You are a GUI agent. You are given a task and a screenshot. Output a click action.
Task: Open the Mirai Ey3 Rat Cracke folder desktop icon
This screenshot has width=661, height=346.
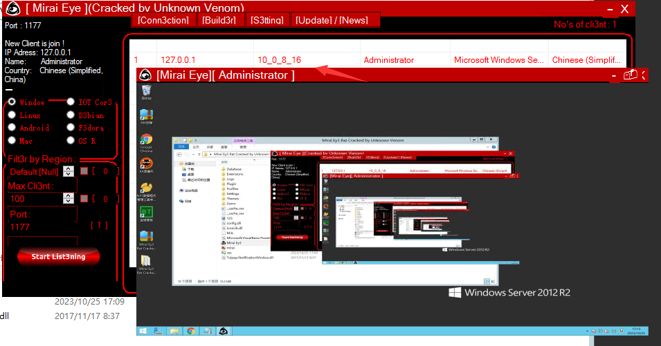click(146, 265)
